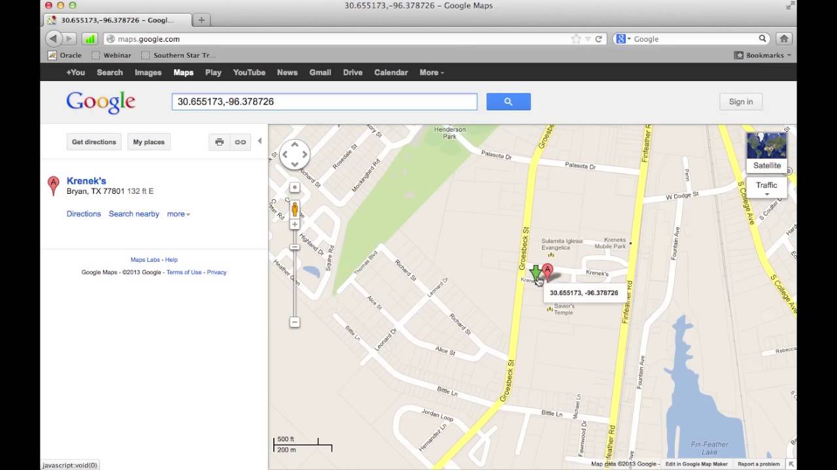Open Gmail in Google bar
The image size is (837, 470).
tap(320, 72)
